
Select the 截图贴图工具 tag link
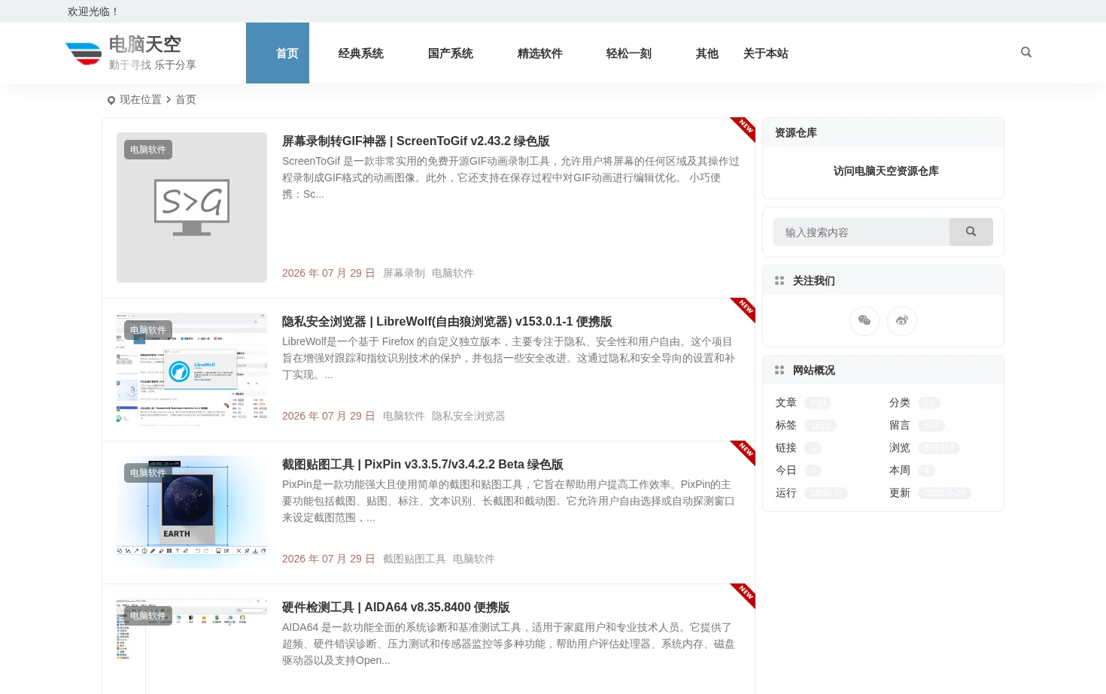coord(415,559)
